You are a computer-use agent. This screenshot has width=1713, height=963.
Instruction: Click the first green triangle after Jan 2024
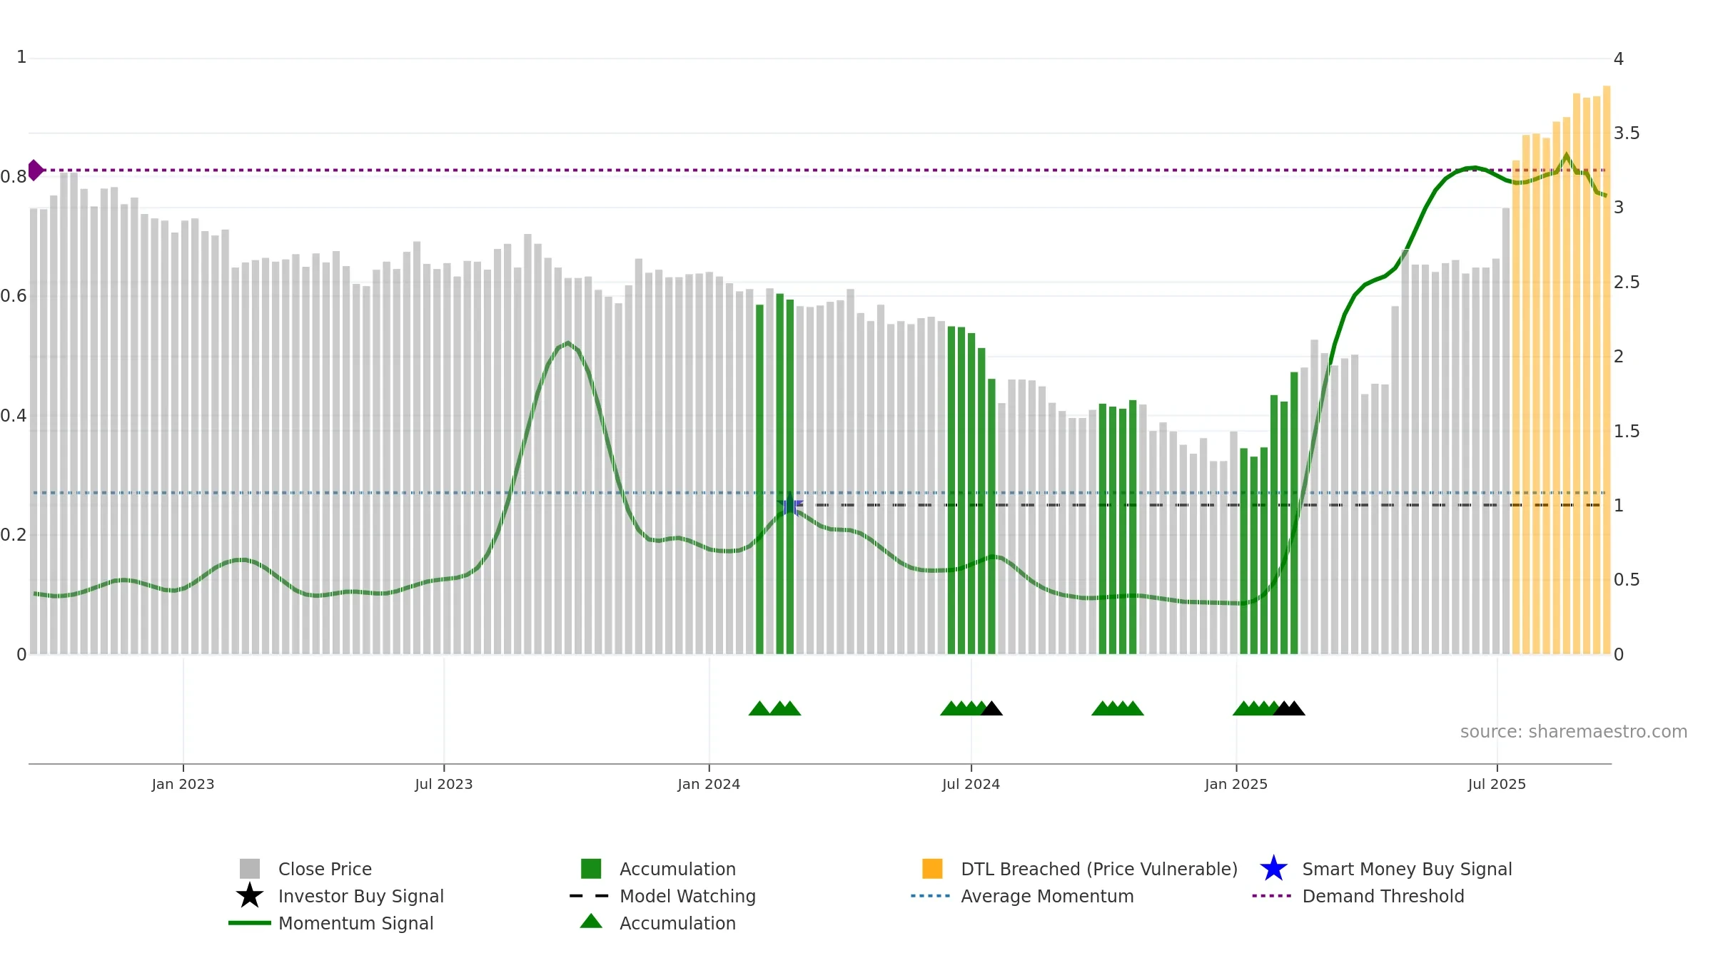pos(759,708)
